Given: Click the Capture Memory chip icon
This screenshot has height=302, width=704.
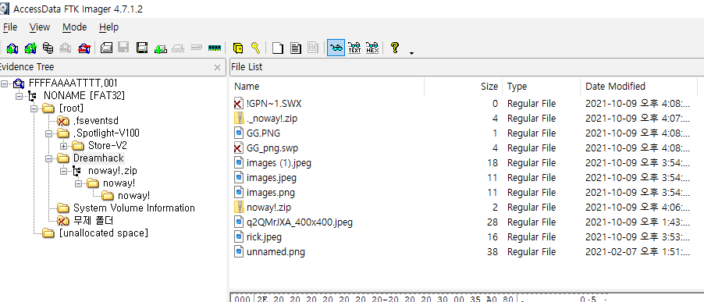Looking at the screenshot, I should click(x=215, y=48).
